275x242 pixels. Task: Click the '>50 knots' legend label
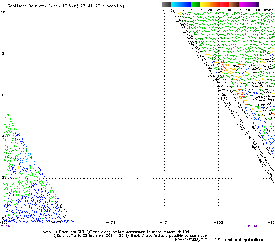[264, 10]
